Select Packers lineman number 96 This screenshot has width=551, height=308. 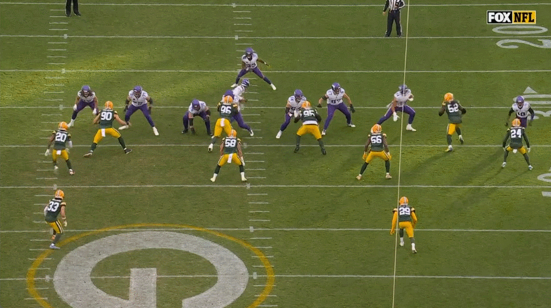pos(223,123)
